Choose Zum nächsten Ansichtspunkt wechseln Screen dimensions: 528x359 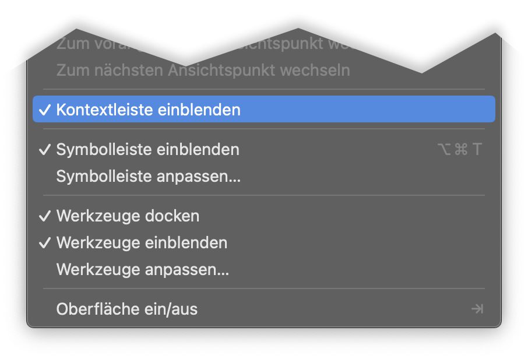pyautogui.click(x=203, y=71)
